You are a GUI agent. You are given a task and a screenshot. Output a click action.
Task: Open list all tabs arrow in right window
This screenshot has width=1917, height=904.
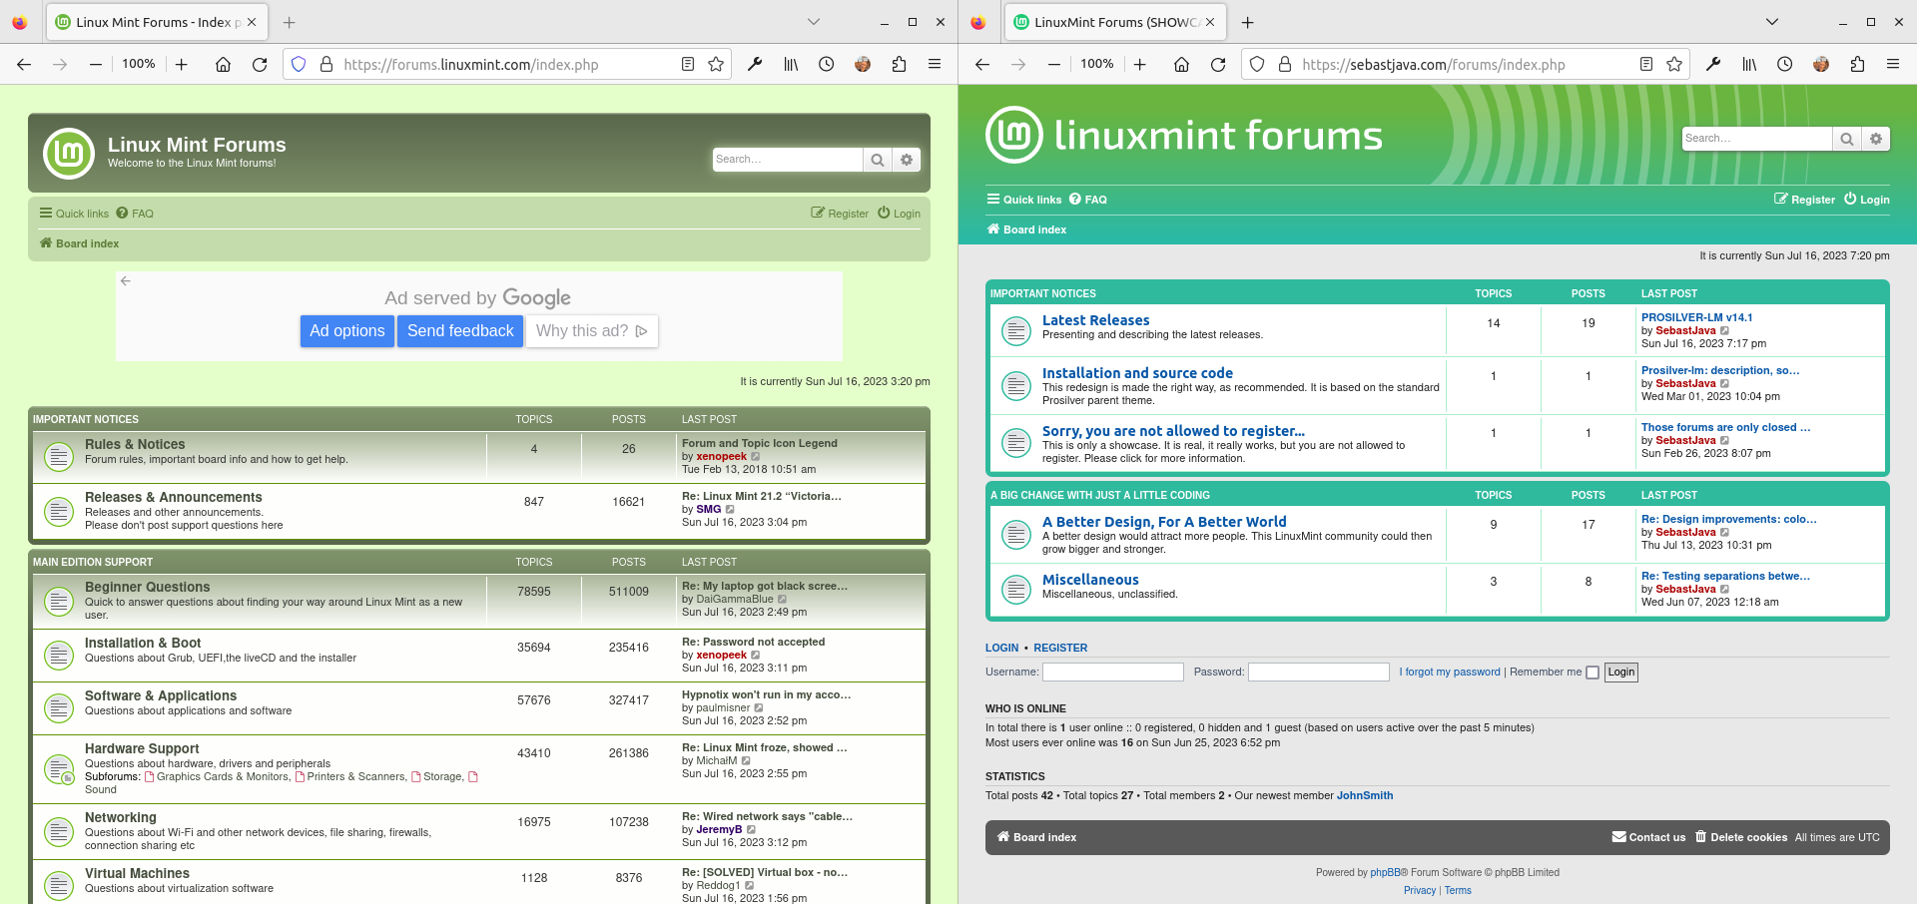tap(1772, 22)
